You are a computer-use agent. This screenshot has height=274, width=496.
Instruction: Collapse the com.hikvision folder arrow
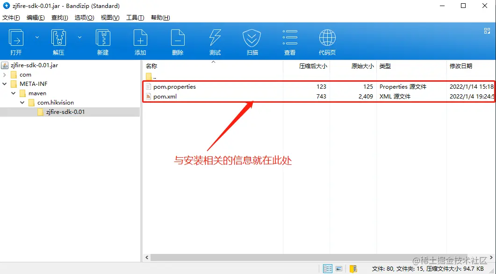click(x=22, y=102)
